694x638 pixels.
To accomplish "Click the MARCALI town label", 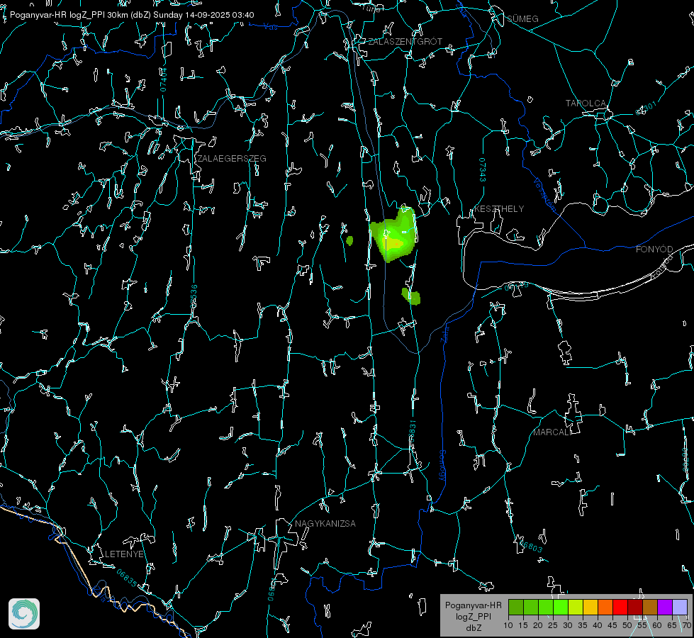I will (552, 432).
